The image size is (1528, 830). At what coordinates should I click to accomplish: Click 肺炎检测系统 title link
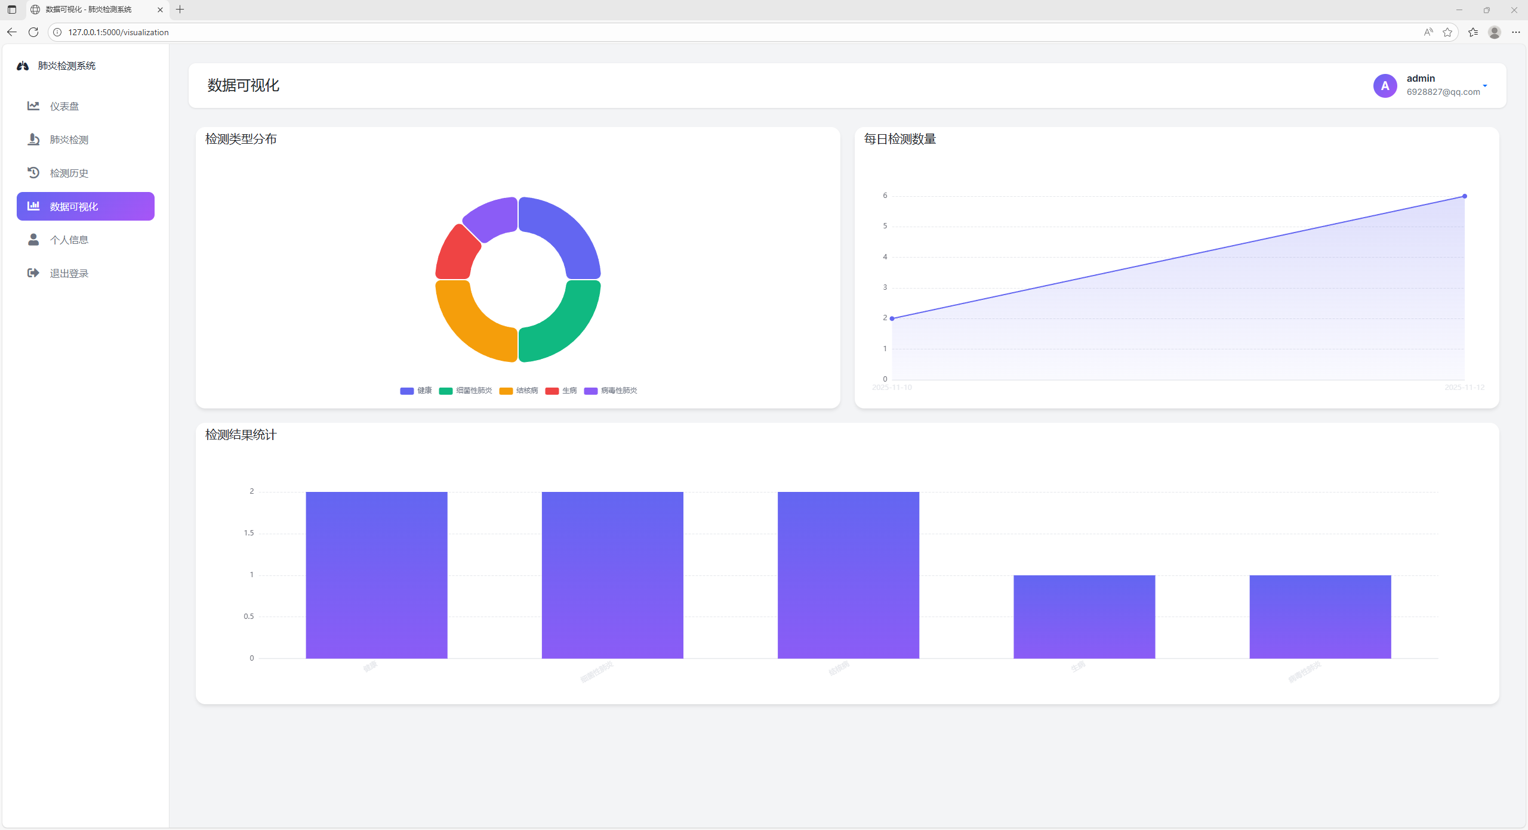pos(67,66)
